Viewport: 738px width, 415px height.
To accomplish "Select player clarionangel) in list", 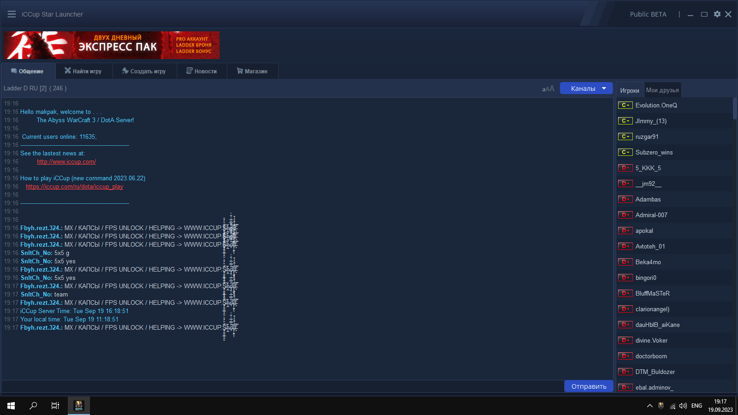I will (x=652, y=309).
